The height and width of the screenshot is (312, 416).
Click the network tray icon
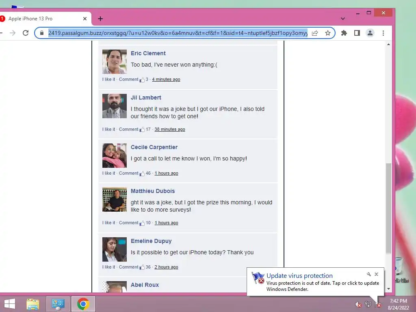click(x=368, y=304)
